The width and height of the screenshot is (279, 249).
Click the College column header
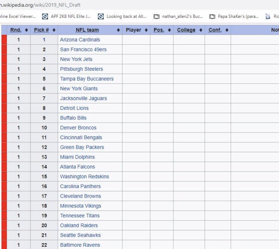click(x=189, y=30)
